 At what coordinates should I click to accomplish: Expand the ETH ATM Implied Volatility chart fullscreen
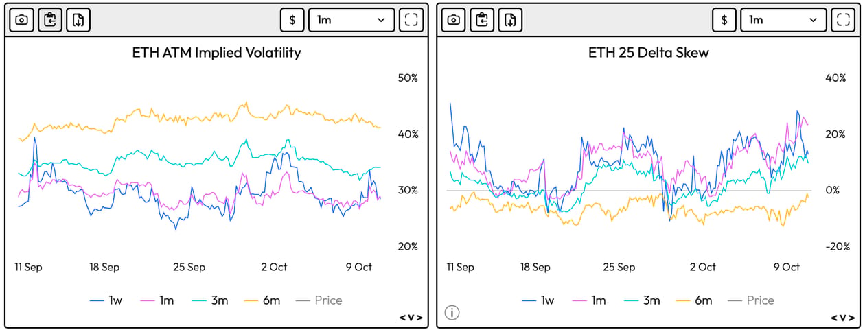tap(411, 20)
